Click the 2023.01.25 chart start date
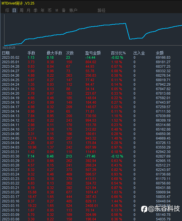Image resolution: width=182 pixels, height=221 pixels. tap(9, 48)
